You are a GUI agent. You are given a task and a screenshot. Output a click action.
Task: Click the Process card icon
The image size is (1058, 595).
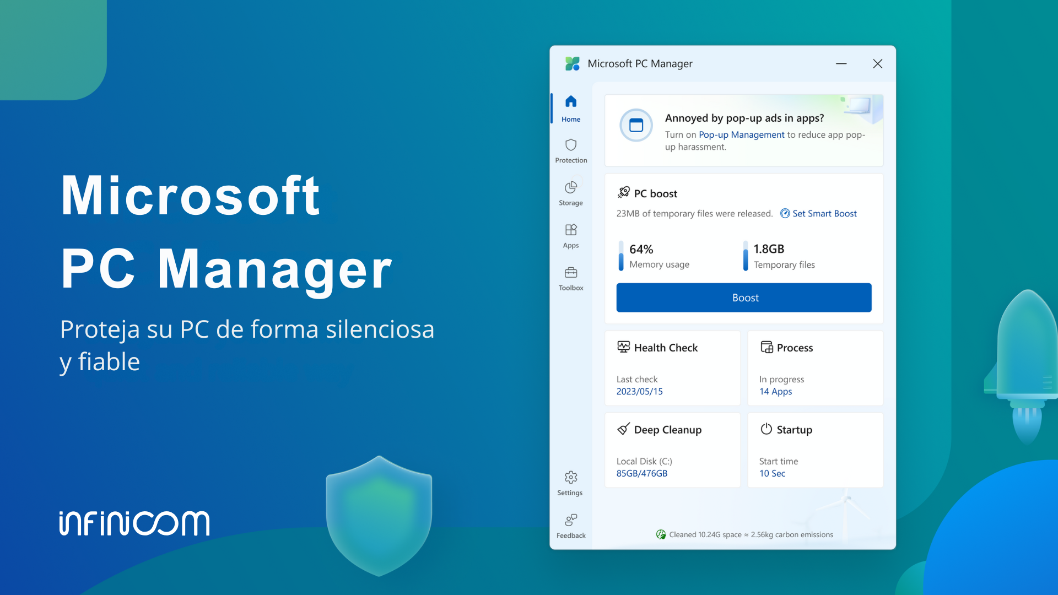click(x=766, y=347)
